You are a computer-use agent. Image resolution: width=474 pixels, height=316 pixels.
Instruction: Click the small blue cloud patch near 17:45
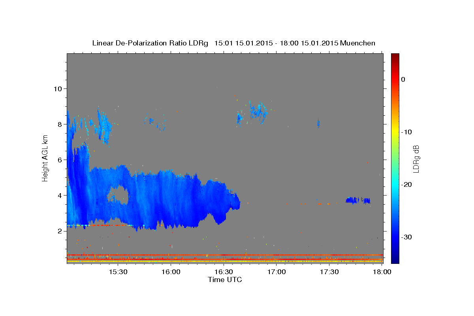(x=358, y=200)
